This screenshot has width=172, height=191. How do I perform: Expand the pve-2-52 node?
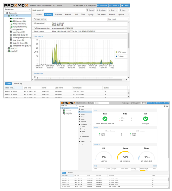[7, 51]
